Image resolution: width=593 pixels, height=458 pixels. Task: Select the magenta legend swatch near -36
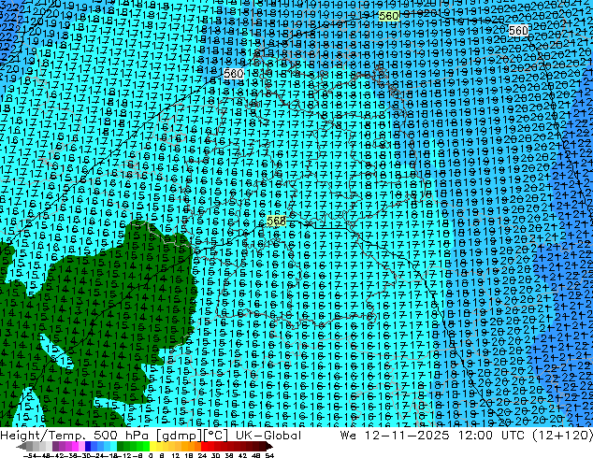[x=75, y=447]
